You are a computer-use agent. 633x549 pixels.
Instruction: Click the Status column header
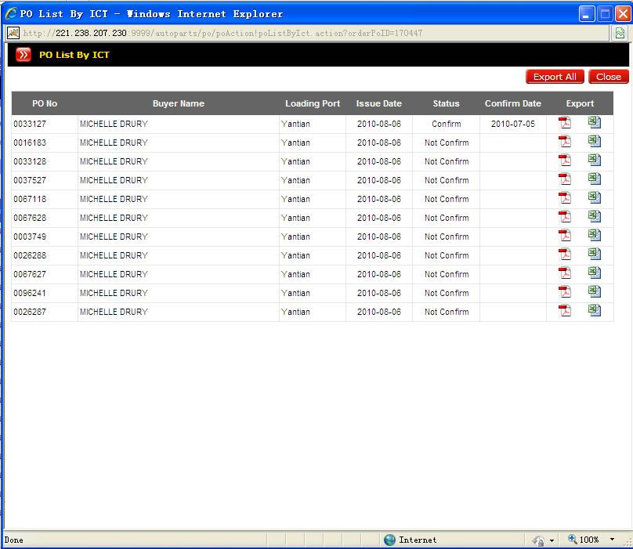tap(446, 103)
